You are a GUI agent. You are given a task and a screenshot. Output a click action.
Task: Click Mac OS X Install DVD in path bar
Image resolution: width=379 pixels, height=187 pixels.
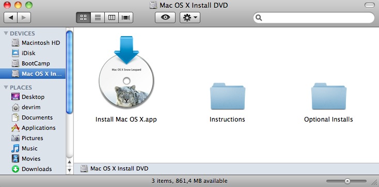click(x=119, y=168)
